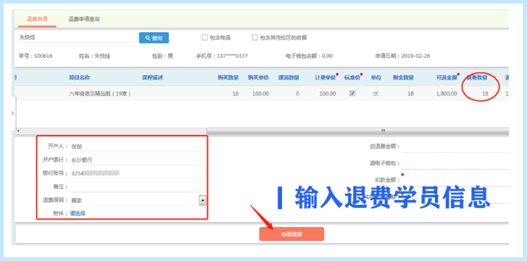The height and width of the screenshot is (261, 527).
Task: Click the 备注 remarks field
Action: point(137,187)
